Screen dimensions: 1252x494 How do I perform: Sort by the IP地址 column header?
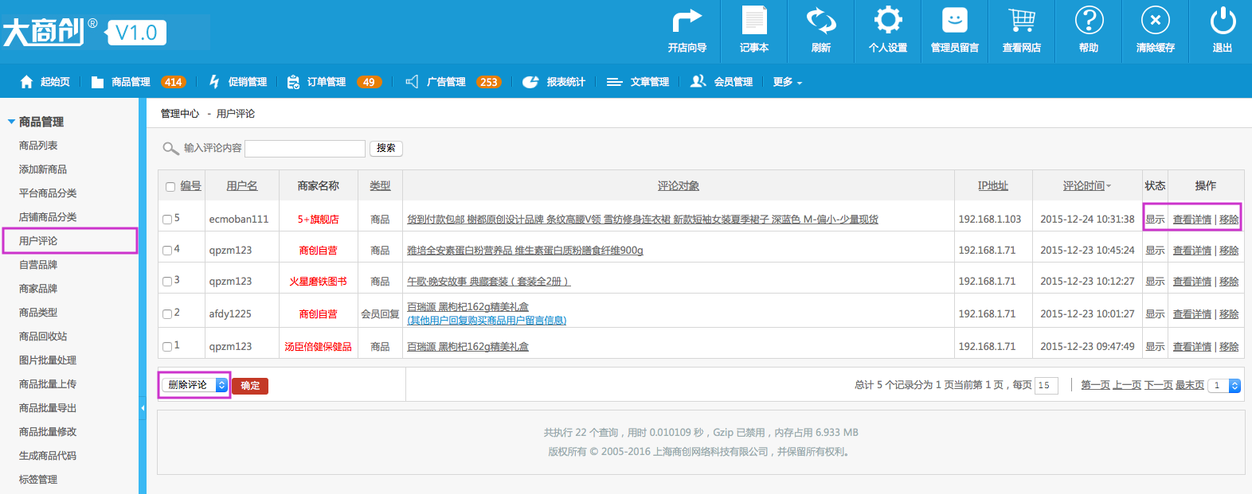point(993,185)
